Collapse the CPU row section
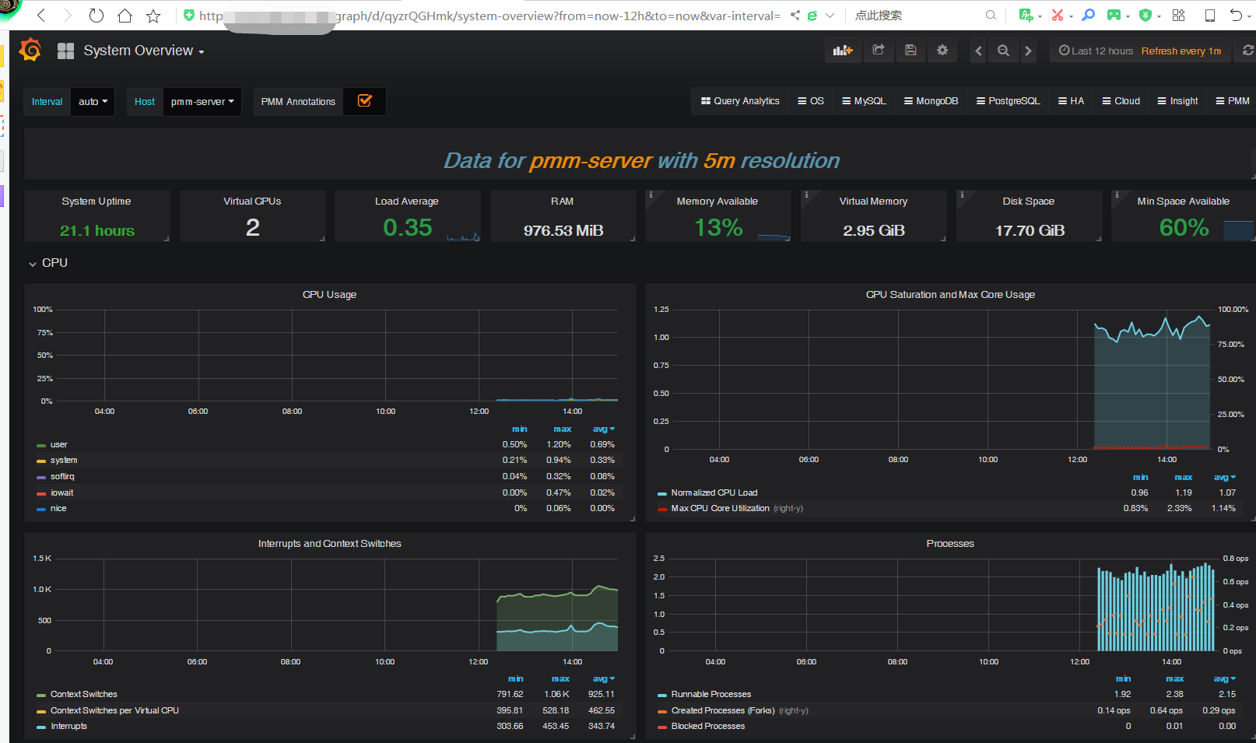The image size is (1256, 743). 48,264
